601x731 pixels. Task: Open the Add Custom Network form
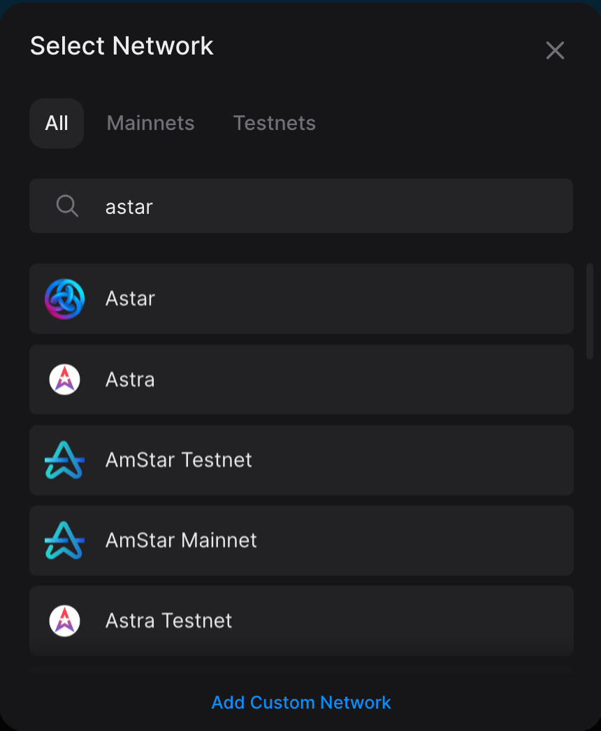click(301, 702)
